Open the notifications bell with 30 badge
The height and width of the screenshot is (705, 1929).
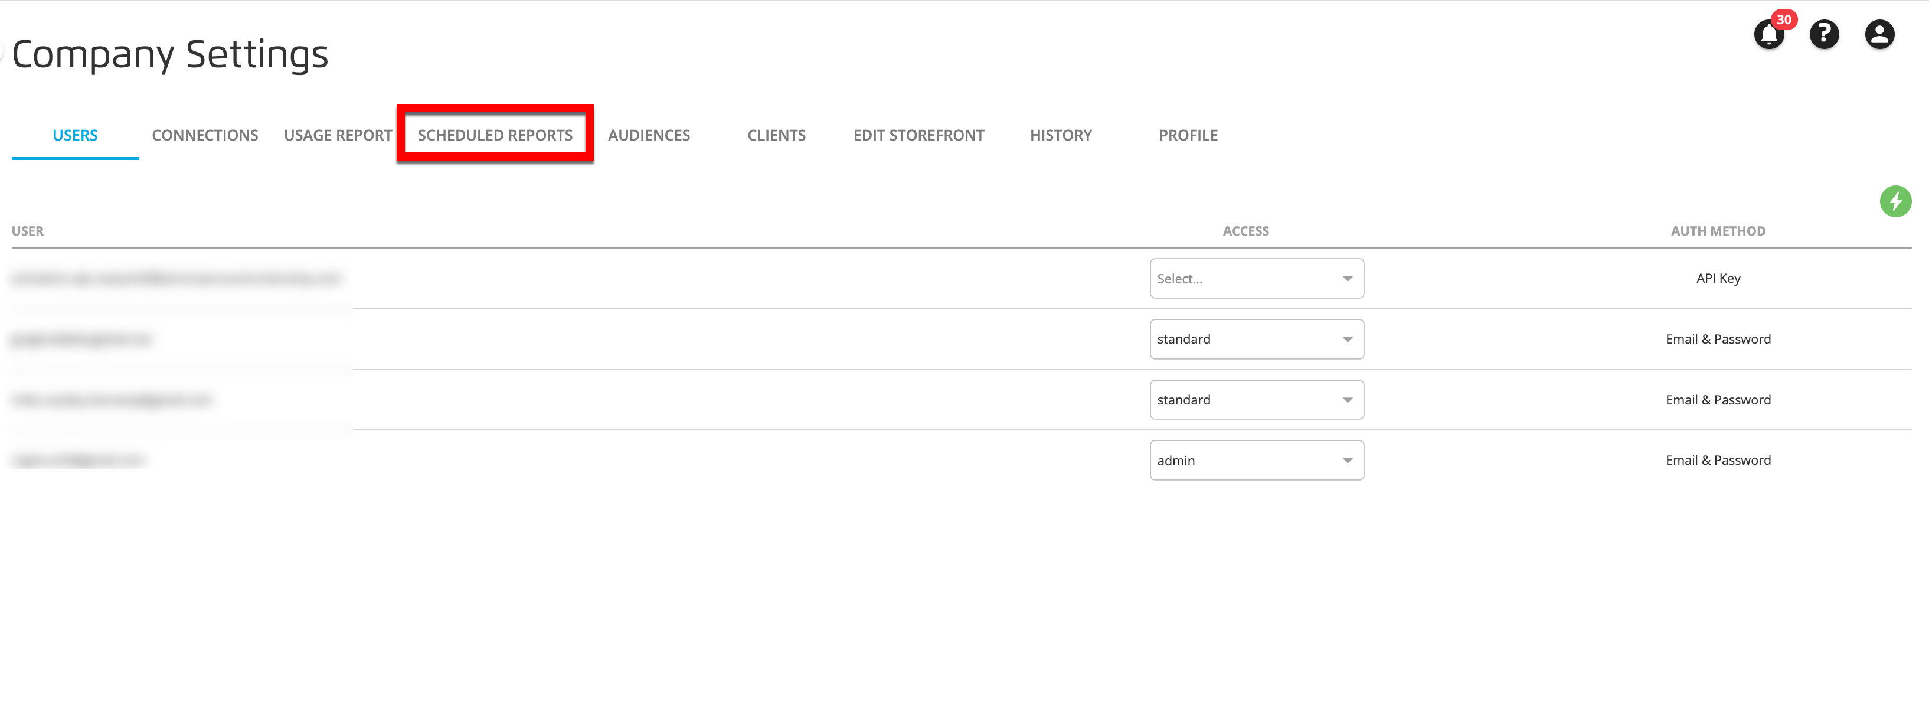[x=1770, y=34]
